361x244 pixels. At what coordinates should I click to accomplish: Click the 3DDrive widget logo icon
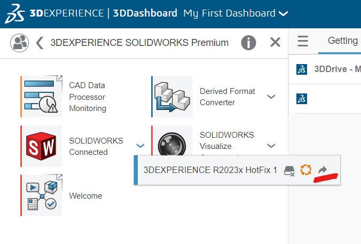click(x=302, y=69)
